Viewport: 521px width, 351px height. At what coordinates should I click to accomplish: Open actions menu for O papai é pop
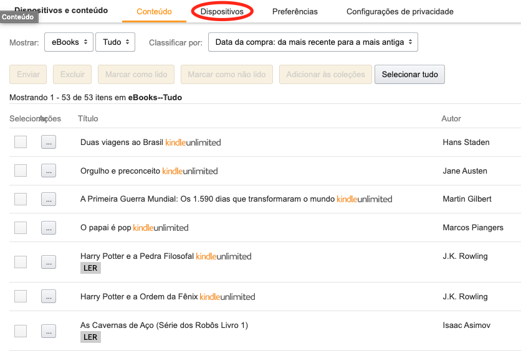(49, 228)
